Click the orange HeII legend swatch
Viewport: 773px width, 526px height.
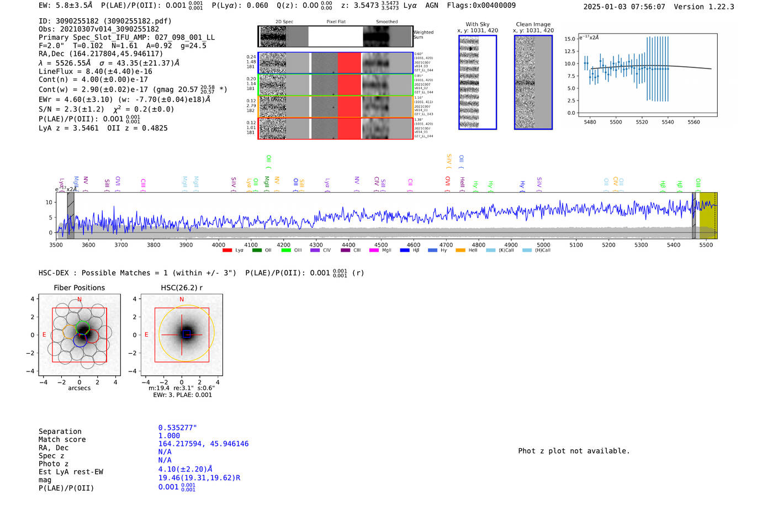pyautogui.click(x=460, y=251)
